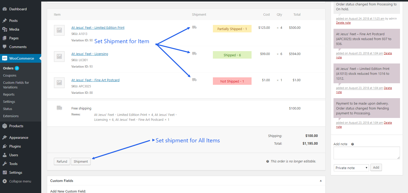Open At Jesus' Feet - Limited Edition Print link
Viewport: 408px width, 193px height.
click(98, 27)
